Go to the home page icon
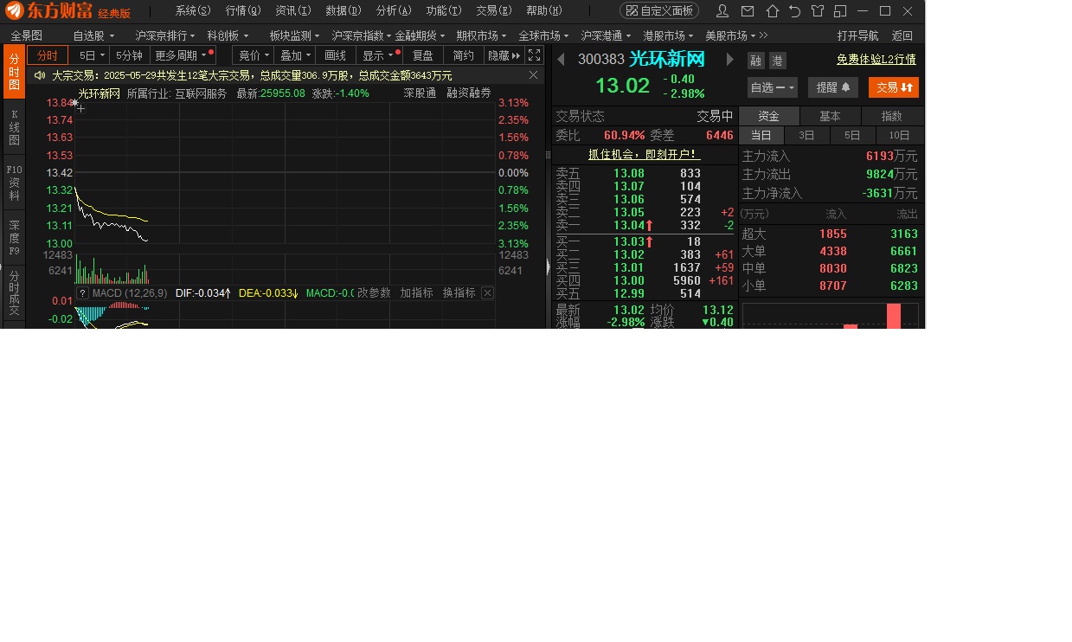1072x642 pixels. click(x=772, y=11)
